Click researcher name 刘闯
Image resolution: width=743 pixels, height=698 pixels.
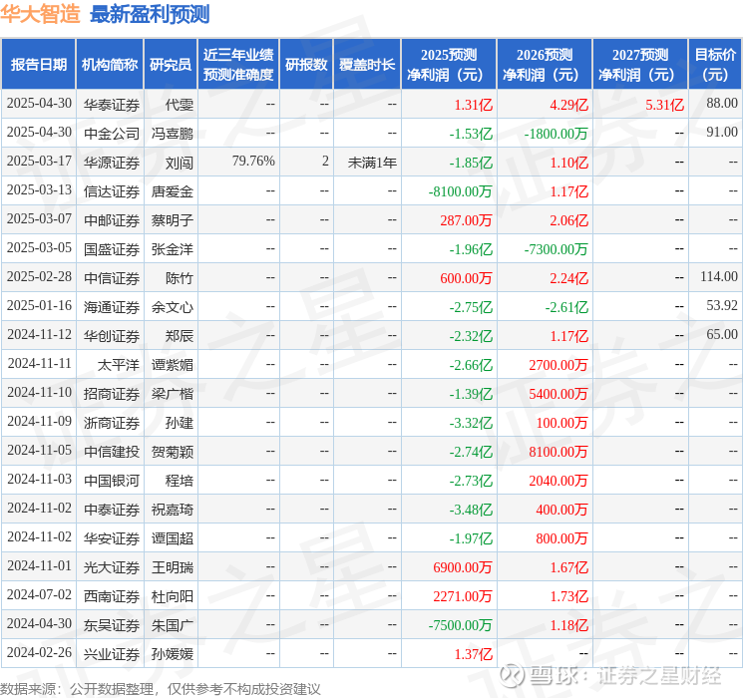pyautogui.click(x=180, y=163)
